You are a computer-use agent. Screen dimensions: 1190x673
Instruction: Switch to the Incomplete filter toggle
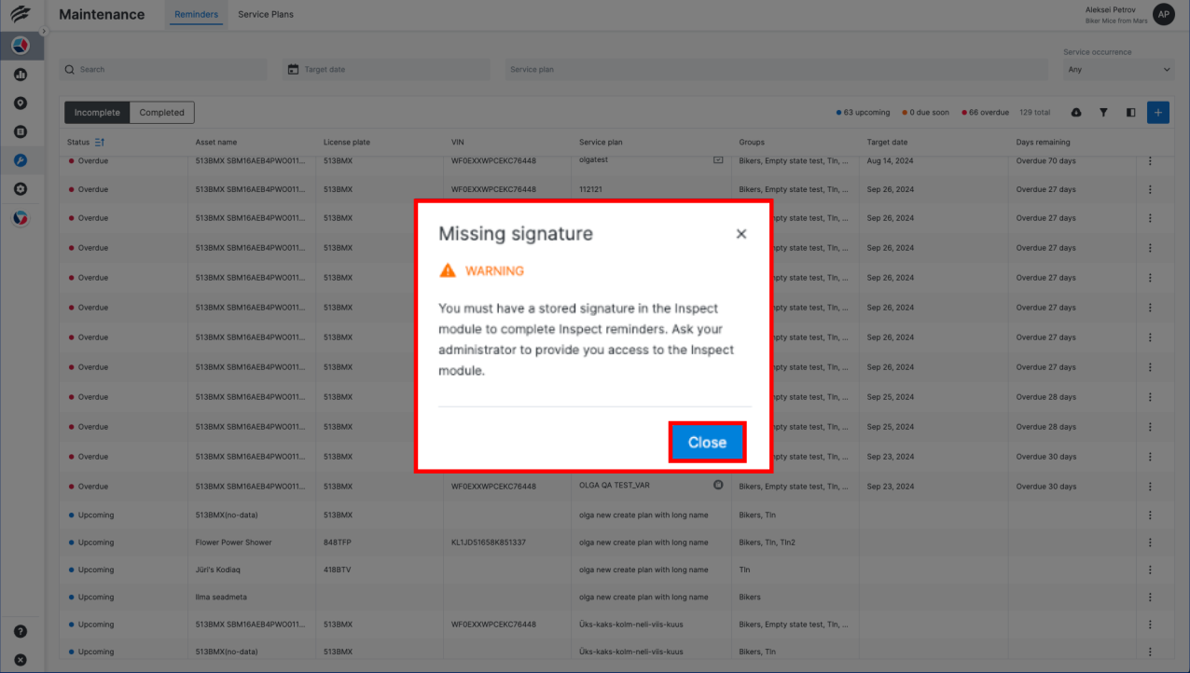(96, 112)
